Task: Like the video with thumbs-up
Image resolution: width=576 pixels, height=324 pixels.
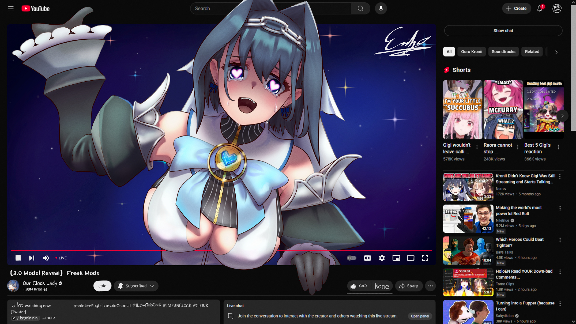Action: click(x=353, y=286)
